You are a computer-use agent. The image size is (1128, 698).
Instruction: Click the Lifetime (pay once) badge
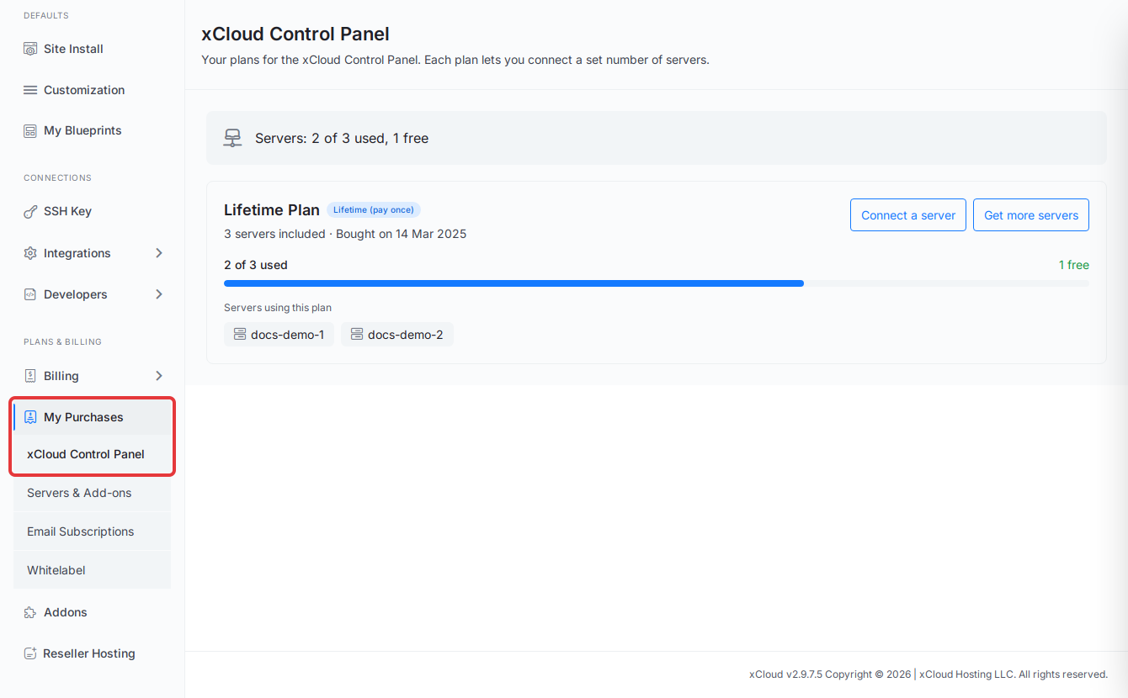click(374, 210)
